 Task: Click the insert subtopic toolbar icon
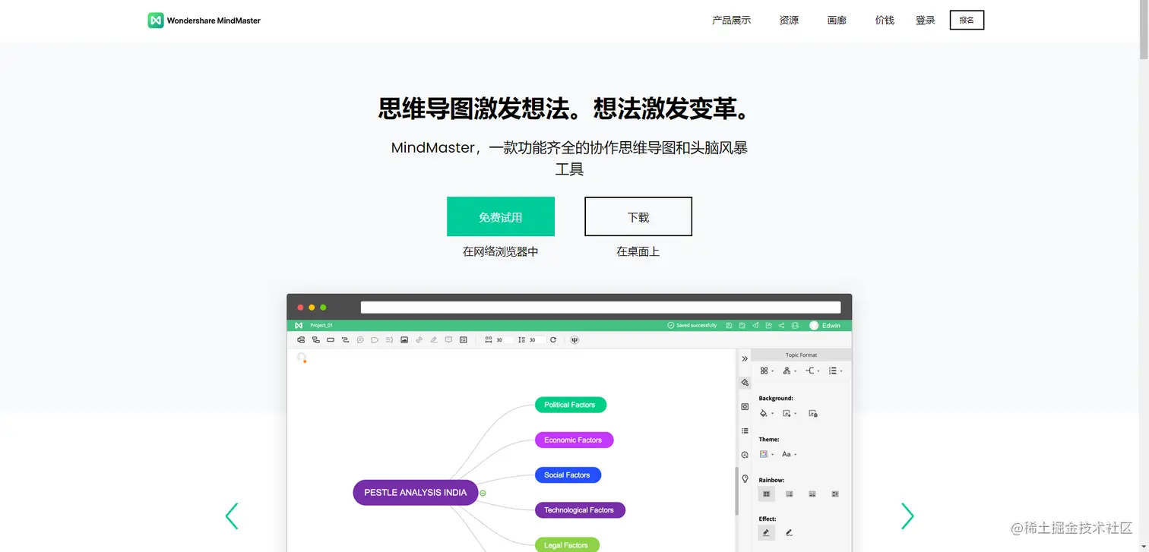click(315, 339)
